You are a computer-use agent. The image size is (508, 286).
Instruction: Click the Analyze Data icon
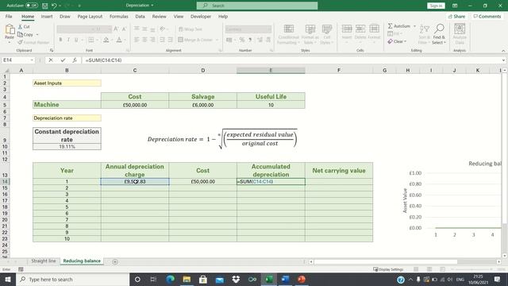(460, 29)
